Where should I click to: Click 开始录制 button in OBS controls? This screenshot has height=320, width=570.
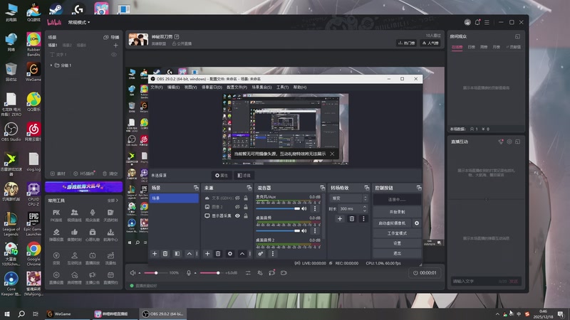coord(397,212)
